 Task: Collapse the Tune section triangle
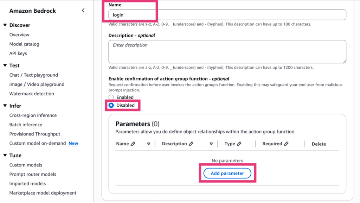pos(5,155)
